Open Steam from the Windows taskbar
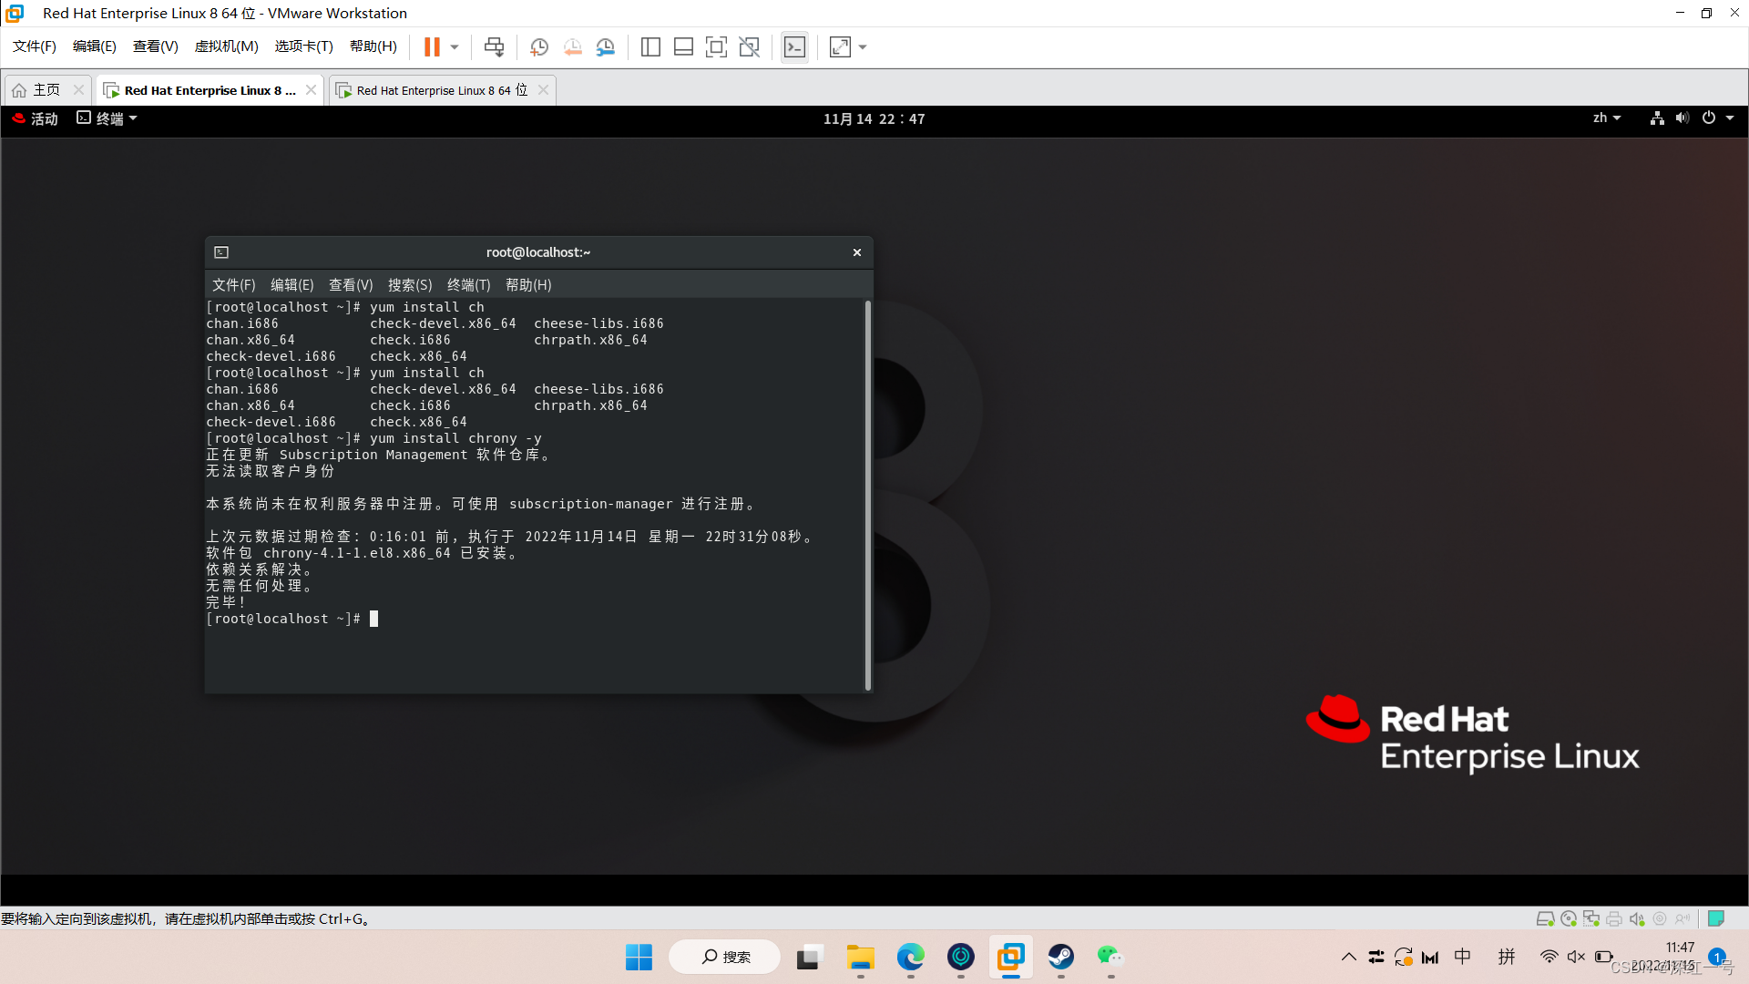Viewport: 1749px width, 984px height. 1060,957
